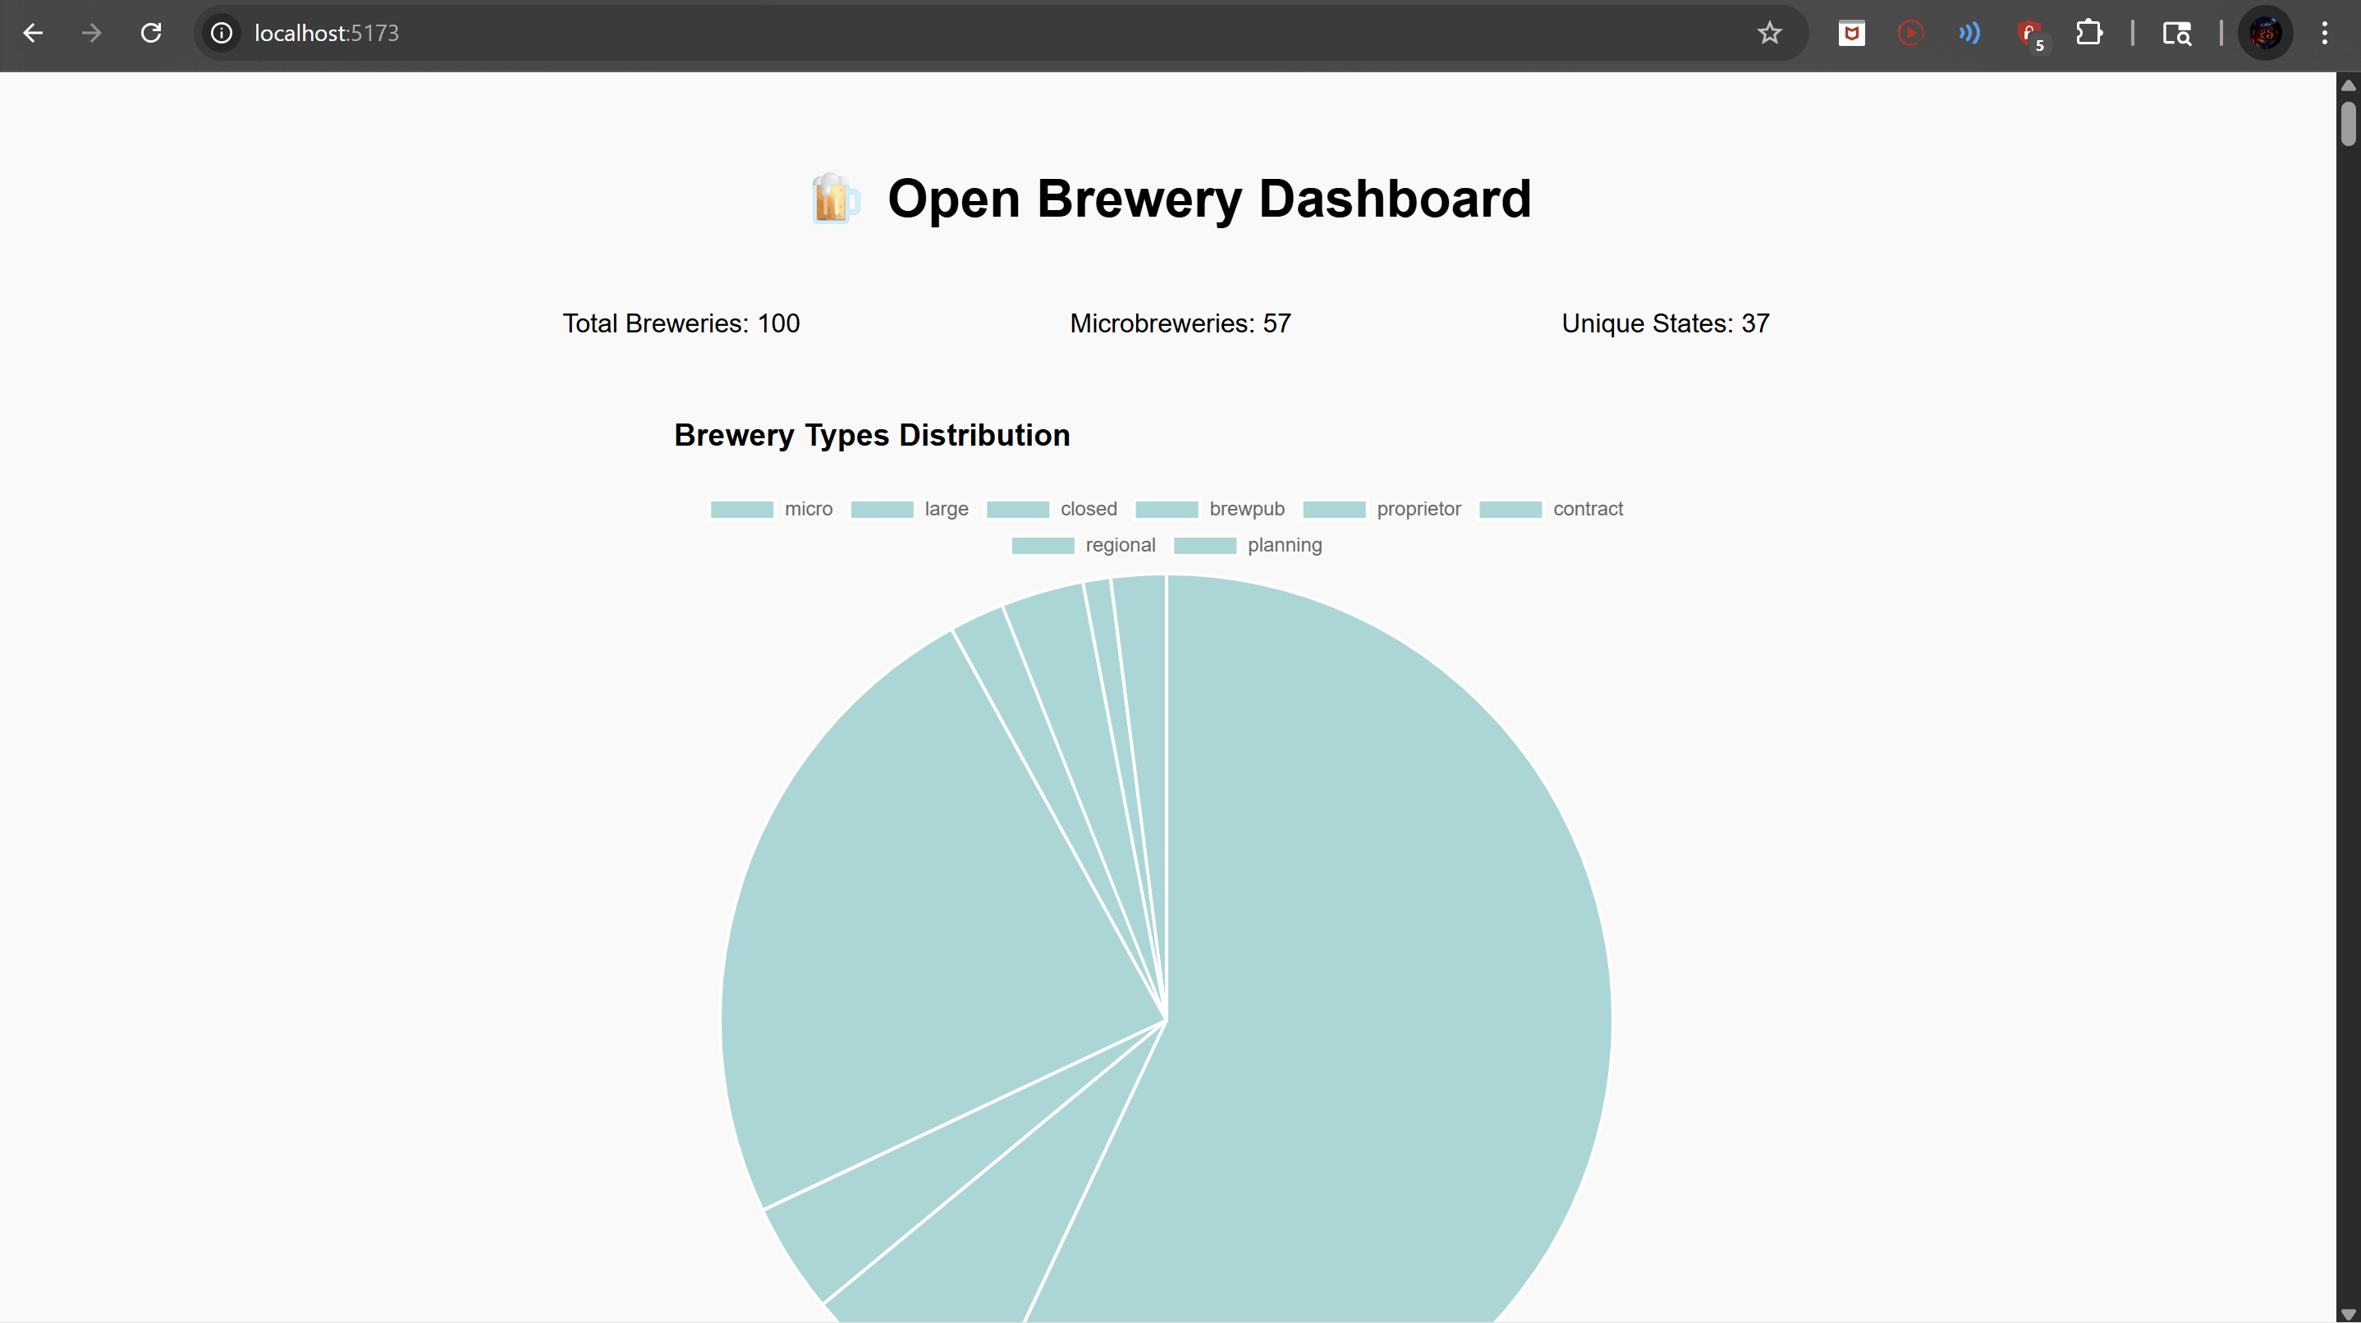Viewport: 2361px width, 1323px height.
Task: Click the scrollbar down arrow
Action: [x=2348, y=1314]
